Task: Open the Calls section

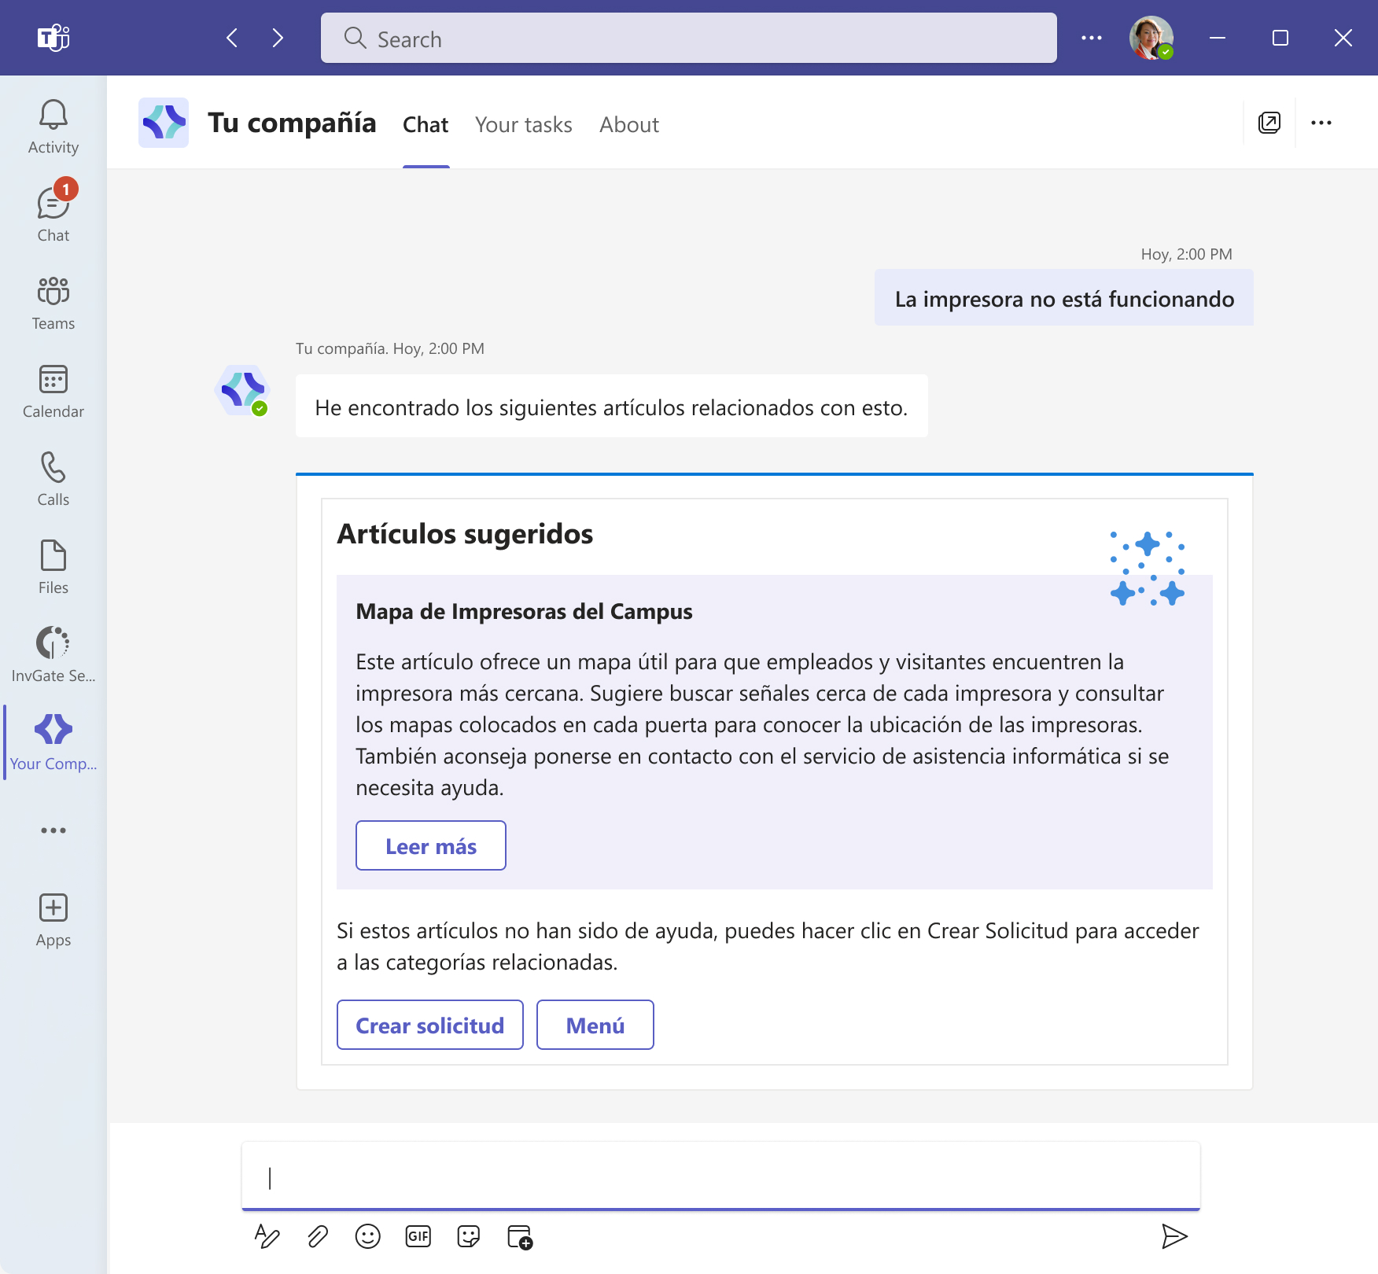Action: coord(52,478)
